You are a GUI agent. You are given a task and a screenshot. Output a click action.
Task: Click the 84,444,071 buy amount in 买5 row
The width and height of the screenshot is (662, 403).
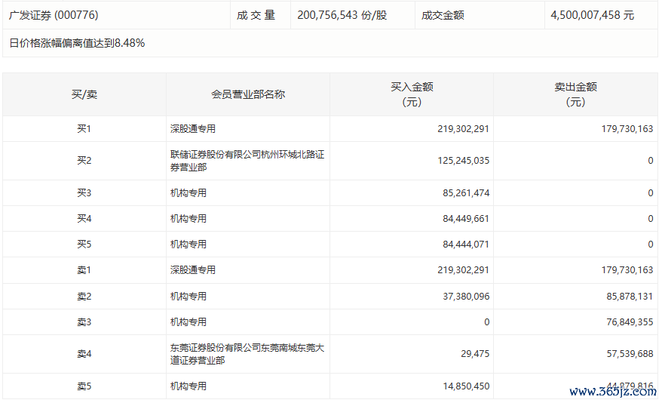(x=463, y=245)
